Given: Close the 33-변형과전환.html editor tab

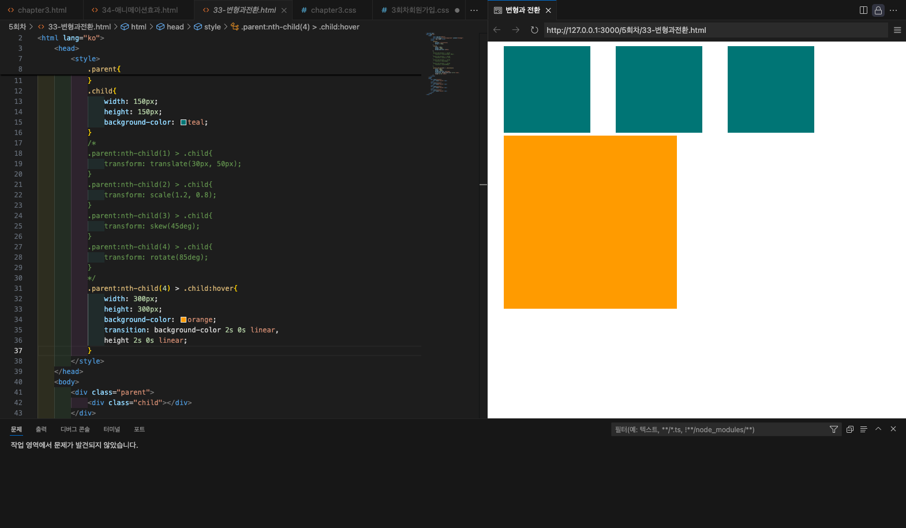Looking at the screenshot, I should (x=284, y=10).
